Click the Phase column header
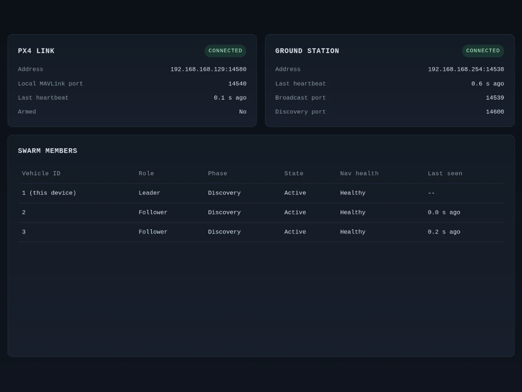 [x=218, y=173]
